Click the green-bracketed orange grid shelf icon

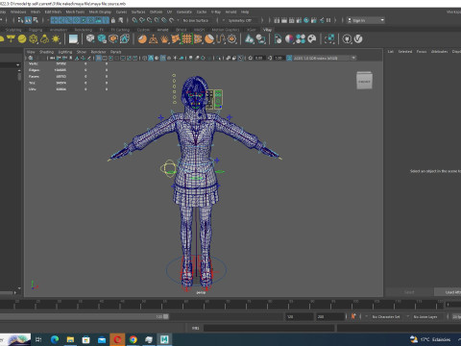[186, 39]
